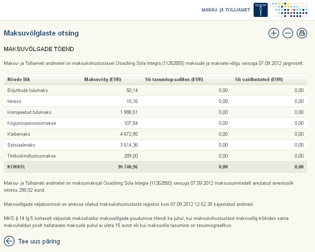Click the printer icon

pyautogui.click(x=302, y=33)
